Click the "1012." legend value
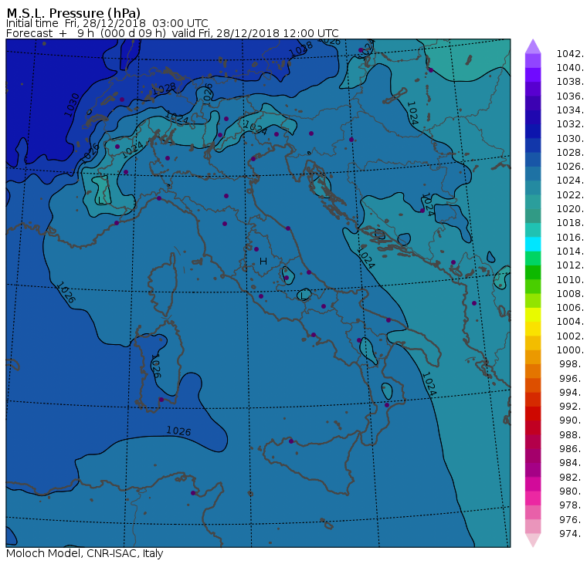Viewport: 587px width, 564px height. (570, 265)
